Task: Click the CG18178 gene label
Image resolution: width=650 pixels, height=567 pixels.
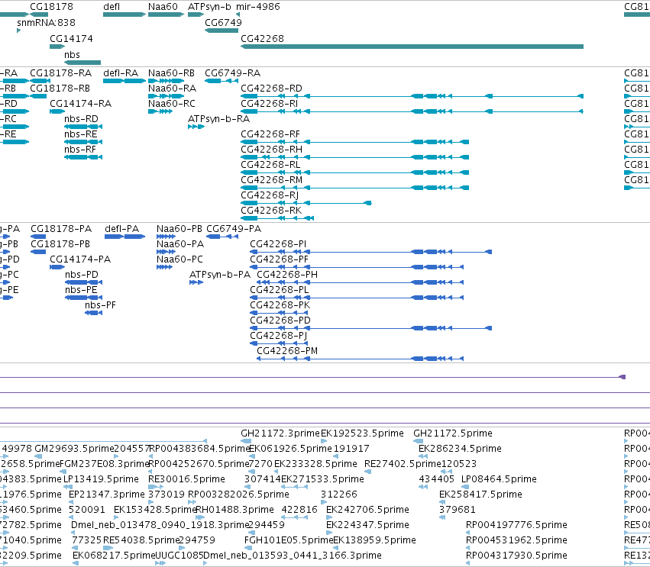Action: (51, 7)
